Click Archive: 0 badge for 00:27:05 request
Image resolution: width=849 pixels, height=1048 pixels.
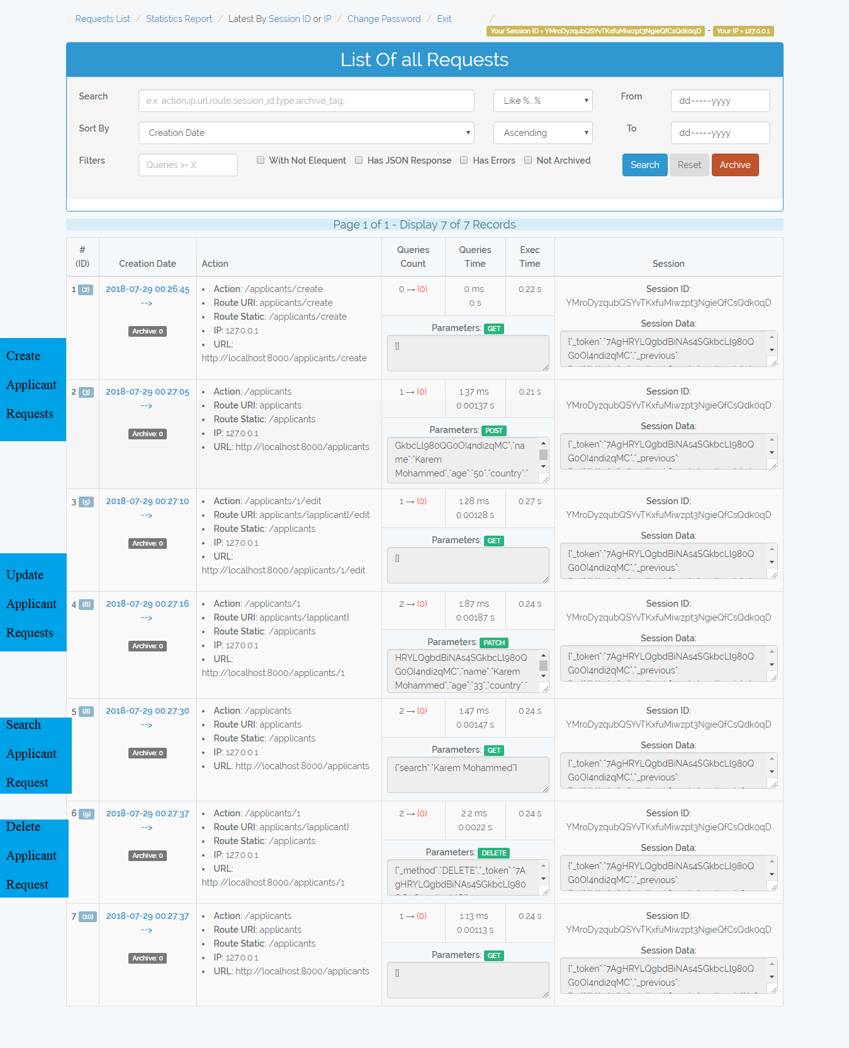click(147, 434)
